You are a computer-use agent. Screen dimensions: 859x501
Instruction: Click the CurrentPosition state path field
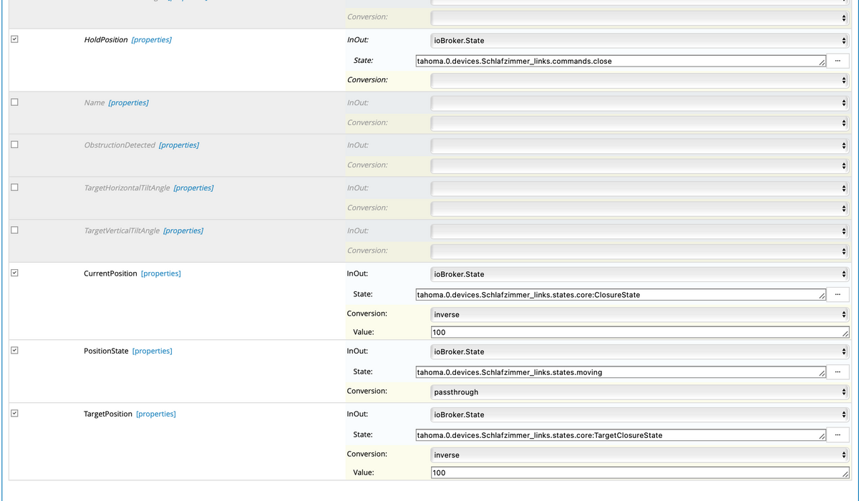619,294
